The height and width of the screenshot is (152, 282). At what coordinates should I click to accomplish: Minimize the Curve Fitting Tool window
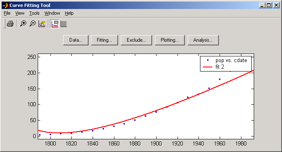[262, 5]
